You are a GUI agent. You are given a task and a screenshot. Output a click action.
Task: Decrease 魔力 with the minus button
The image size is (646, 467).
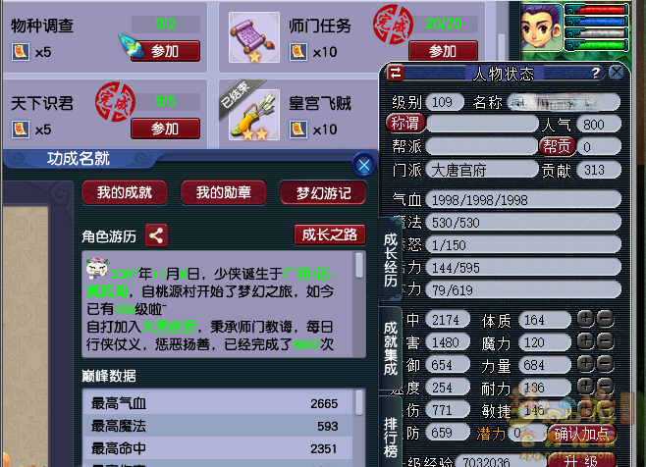[605, 341]
